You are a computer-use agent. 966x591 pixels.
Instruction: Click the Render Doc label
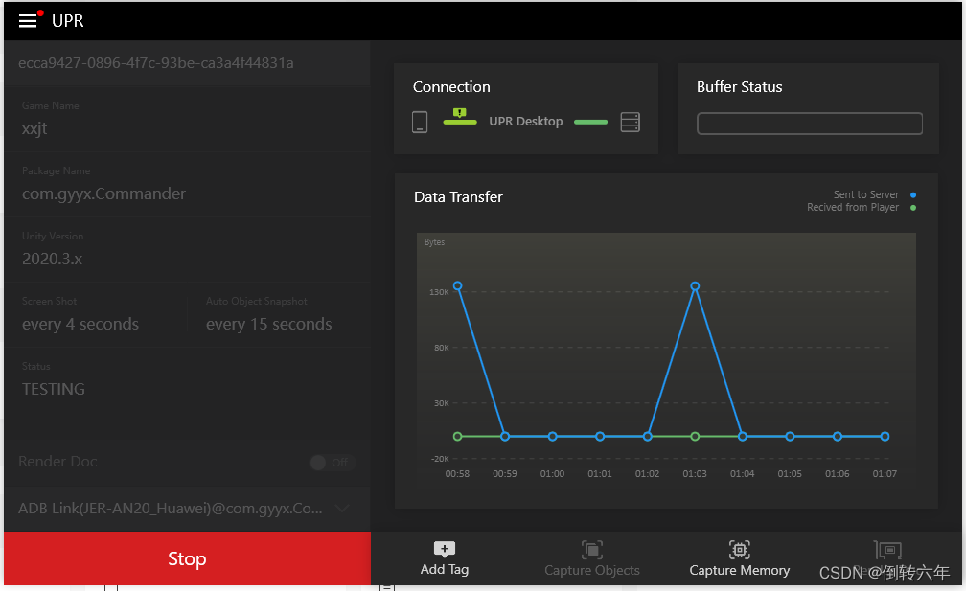(x=57, y=462)
